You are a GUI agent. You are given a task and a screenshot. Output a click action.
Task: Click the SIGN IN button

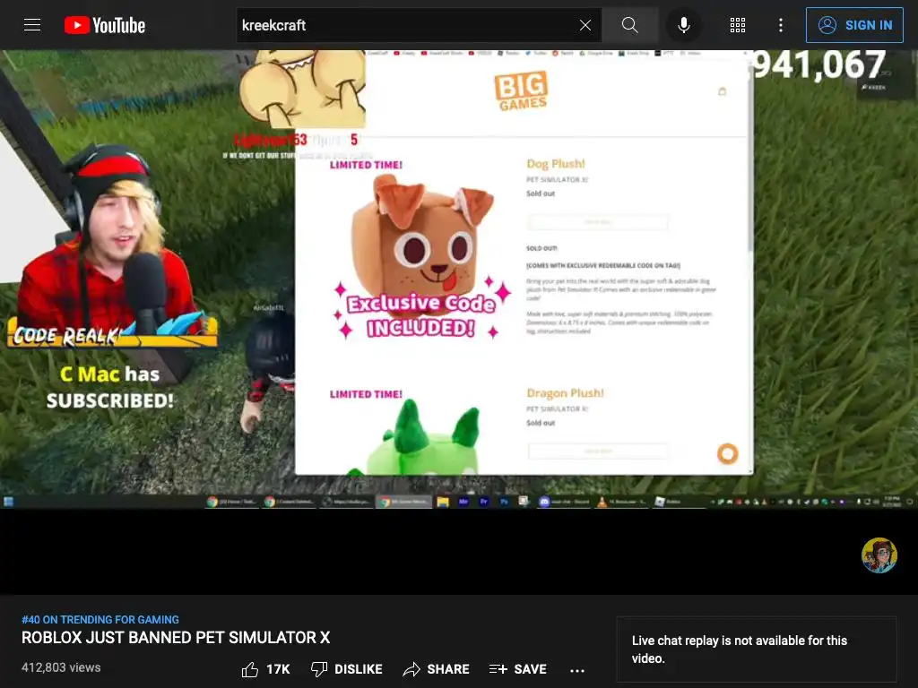click(x=854, y=25)
